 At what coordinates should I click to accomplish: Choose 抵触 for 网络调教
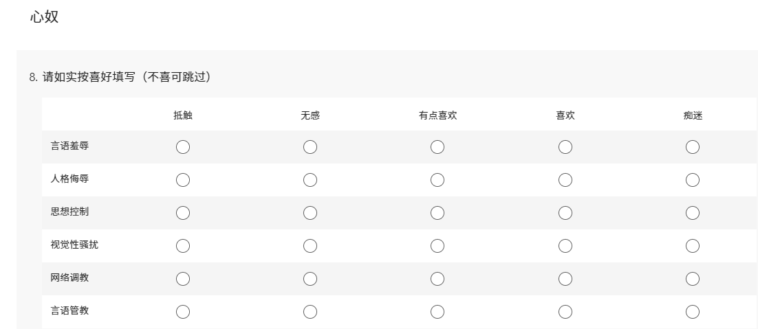pos(183,279)
